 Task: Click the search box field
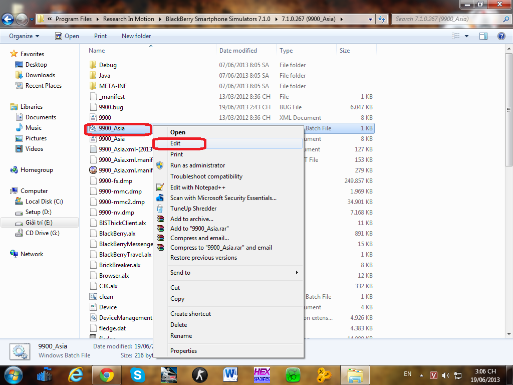coord(447,19)
